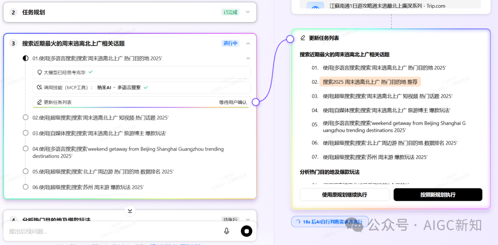The height and width of the screenshot is (245, 498).
Task: Click the half-filled status circle of subtask 01
Action: (26, 58)
